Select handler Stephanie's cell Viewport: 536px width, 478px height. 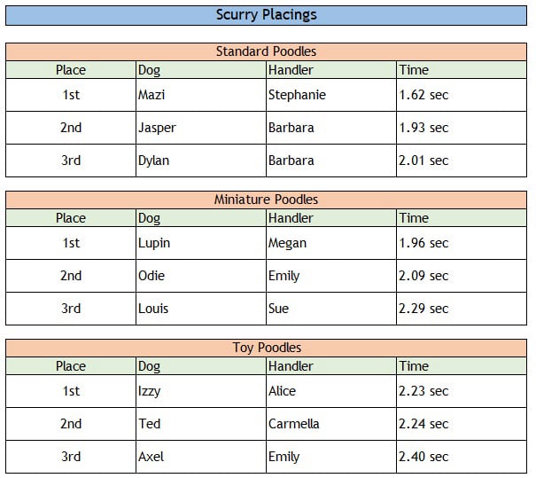tap(330, 95)
